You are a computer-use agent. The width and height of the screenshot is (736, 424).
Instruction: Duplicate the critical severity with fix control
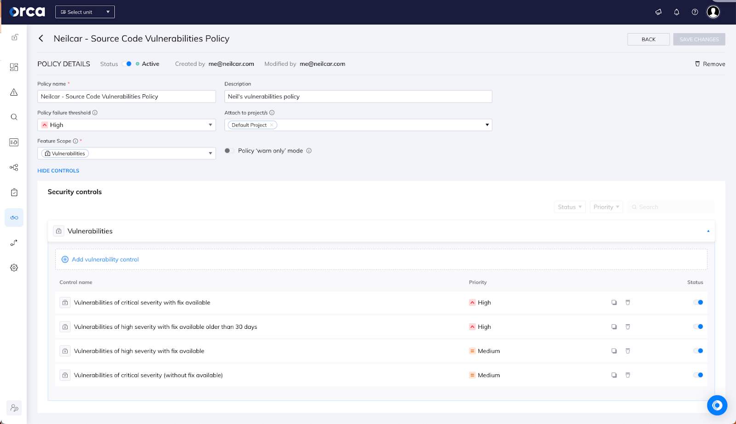coord(614,302)
